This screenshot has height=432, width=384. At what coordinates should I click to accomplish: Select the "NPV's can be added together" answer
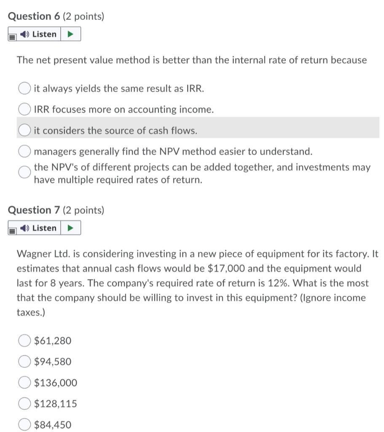24,172
